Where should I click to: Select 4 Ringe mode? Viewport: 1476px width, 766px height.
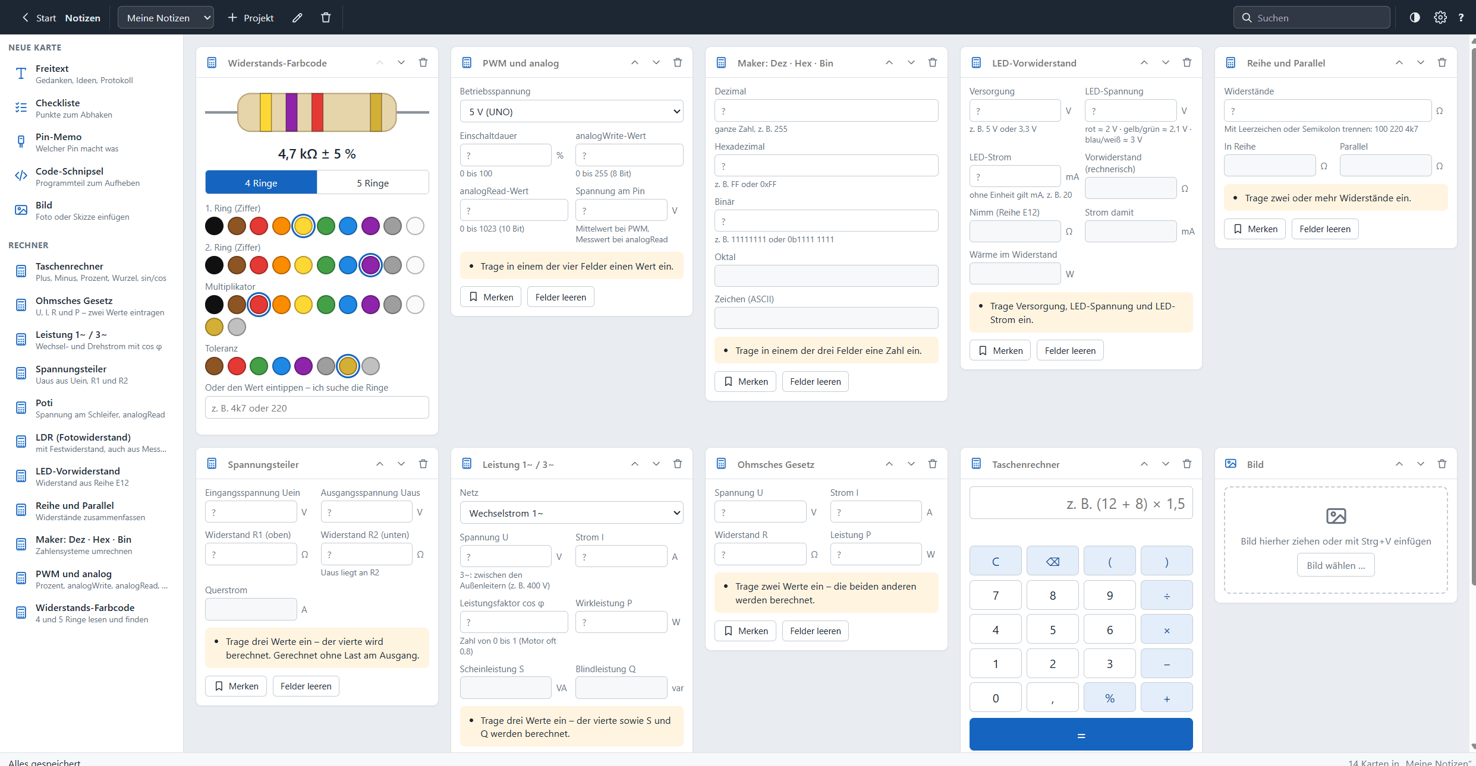click(x=261, y=183)
